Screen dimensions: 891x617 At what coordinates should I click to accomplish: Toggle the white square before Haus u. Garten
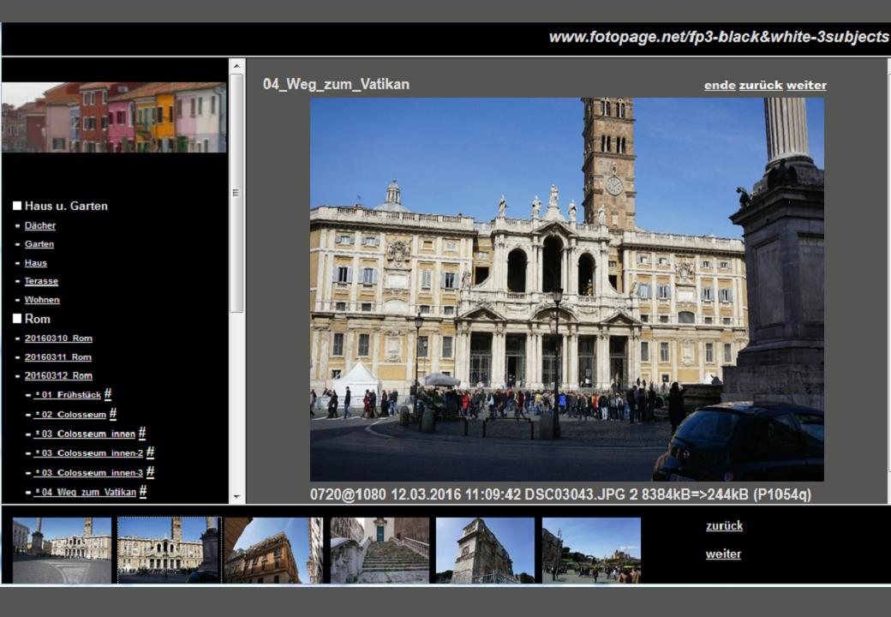17,206
